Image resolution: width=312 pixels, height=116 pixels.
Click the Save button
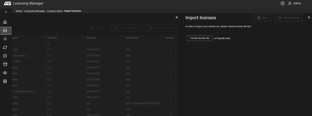click(x=262, y=18)
